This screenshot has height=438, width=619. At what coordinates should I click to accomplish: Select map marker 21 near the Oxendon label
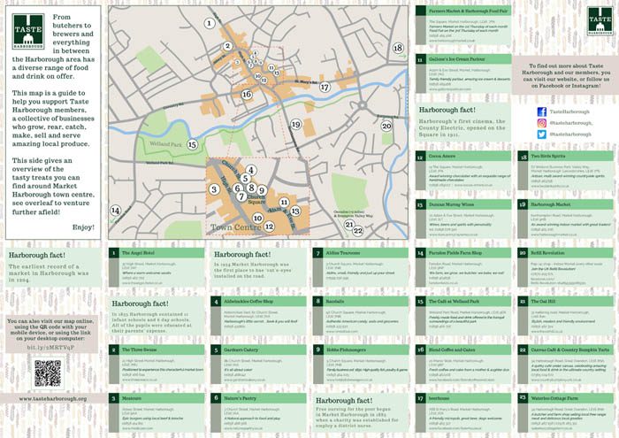tap(349, 225)
